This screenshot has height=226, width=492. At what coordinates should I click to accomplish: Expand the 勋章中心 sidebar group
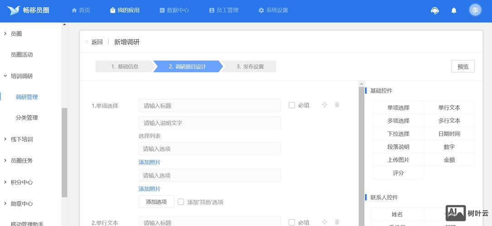click(5, 203)
